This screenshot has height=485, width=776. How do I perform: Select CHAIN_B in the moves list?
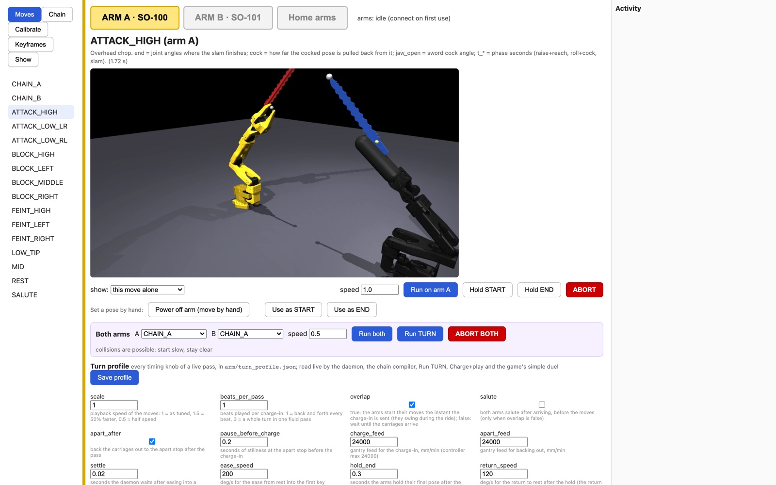[41, 98]
